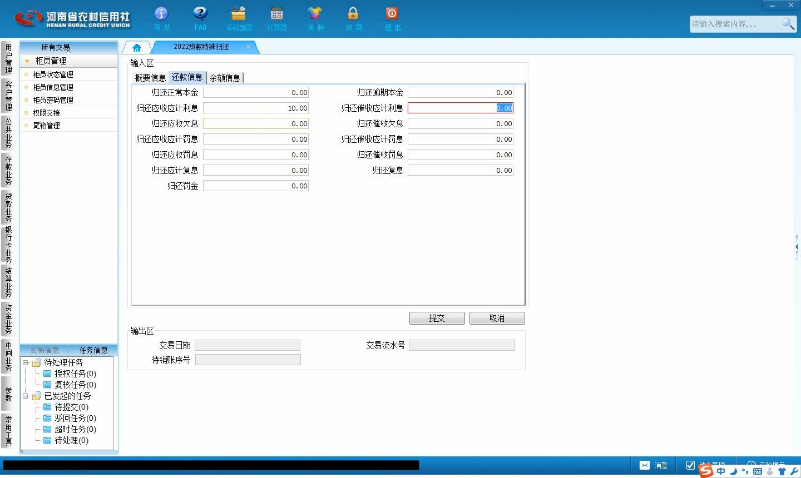Select 驳回任务(0) in task tree
The width and height of the screenshot is (801, 478).
[x=75, y=418]
